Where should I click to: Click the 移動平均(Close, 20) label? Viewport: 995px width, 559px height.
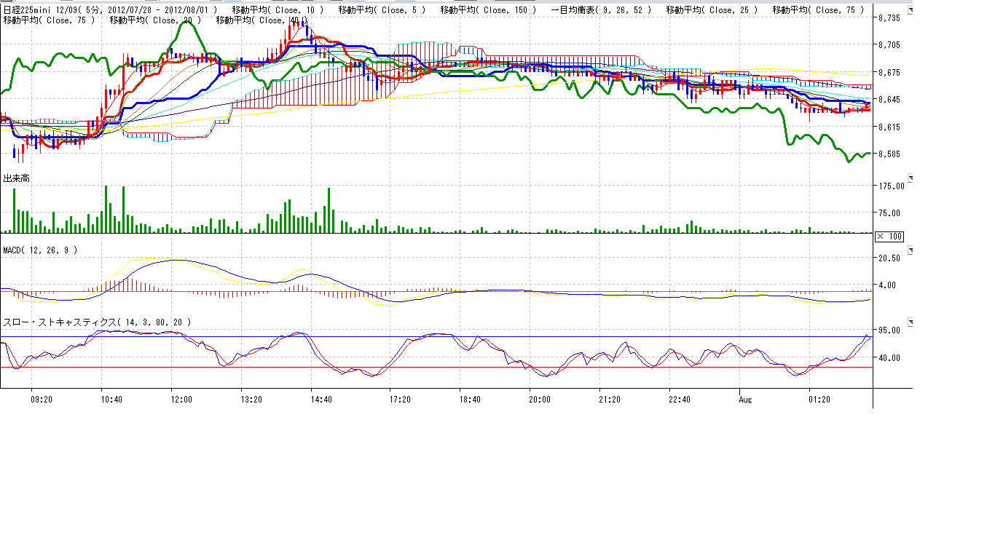(155, 20)
